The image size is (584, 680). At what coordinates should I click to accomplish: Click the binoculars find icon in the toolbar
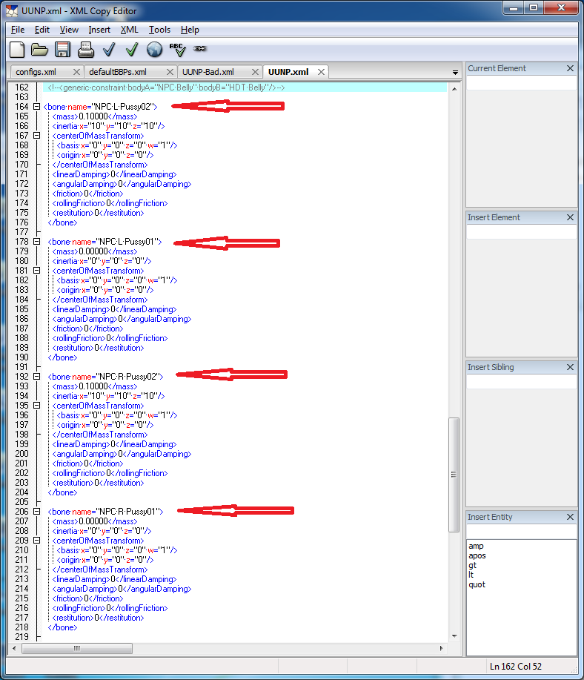(x=200, y=49)
